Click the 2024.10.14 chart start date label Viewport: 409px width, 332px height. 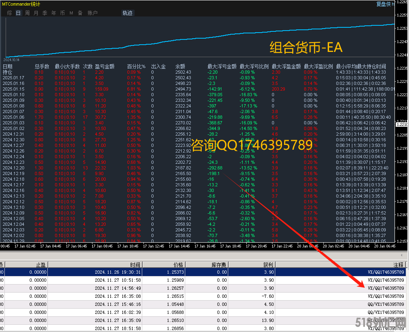pos(11,60)
